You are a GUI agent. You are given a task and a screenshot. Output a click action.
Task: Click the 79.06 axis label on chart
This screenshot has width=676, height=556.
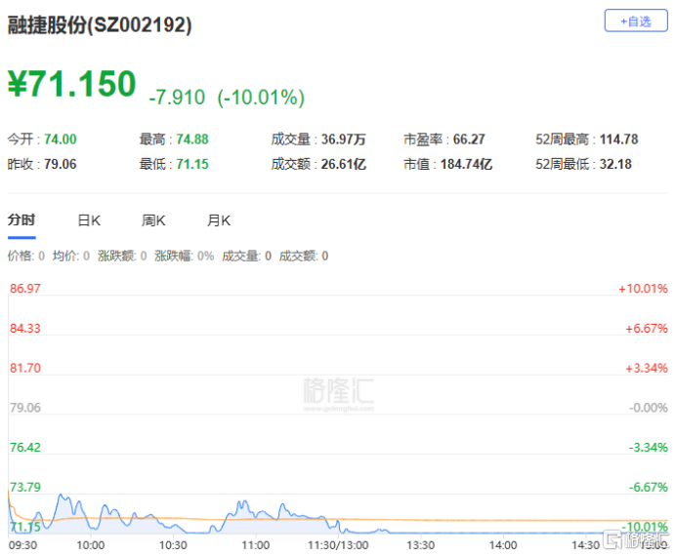25,408
